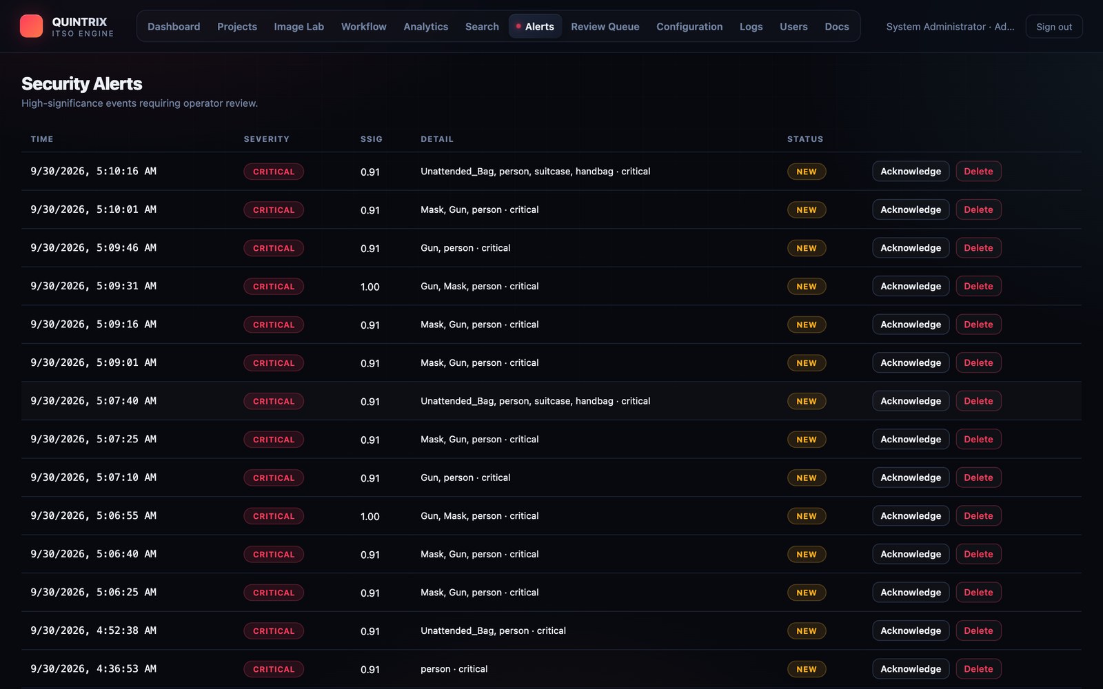Delete the 5:10:16 AM alert
Image resolution: width=1103 pixels, height=689 pixels.
pos(978,172)
